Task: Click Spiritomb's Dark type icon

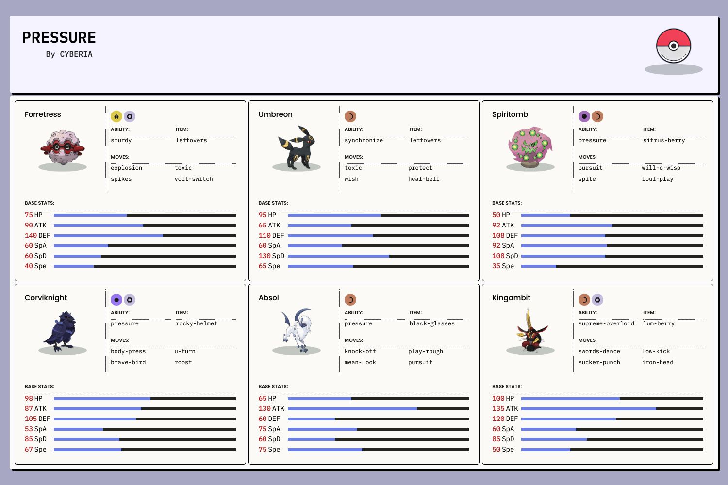Action: coord(597,116)
